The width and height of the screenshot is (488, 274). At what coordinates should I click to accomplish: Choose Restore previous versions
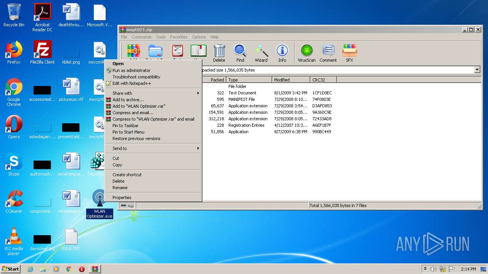153,139
